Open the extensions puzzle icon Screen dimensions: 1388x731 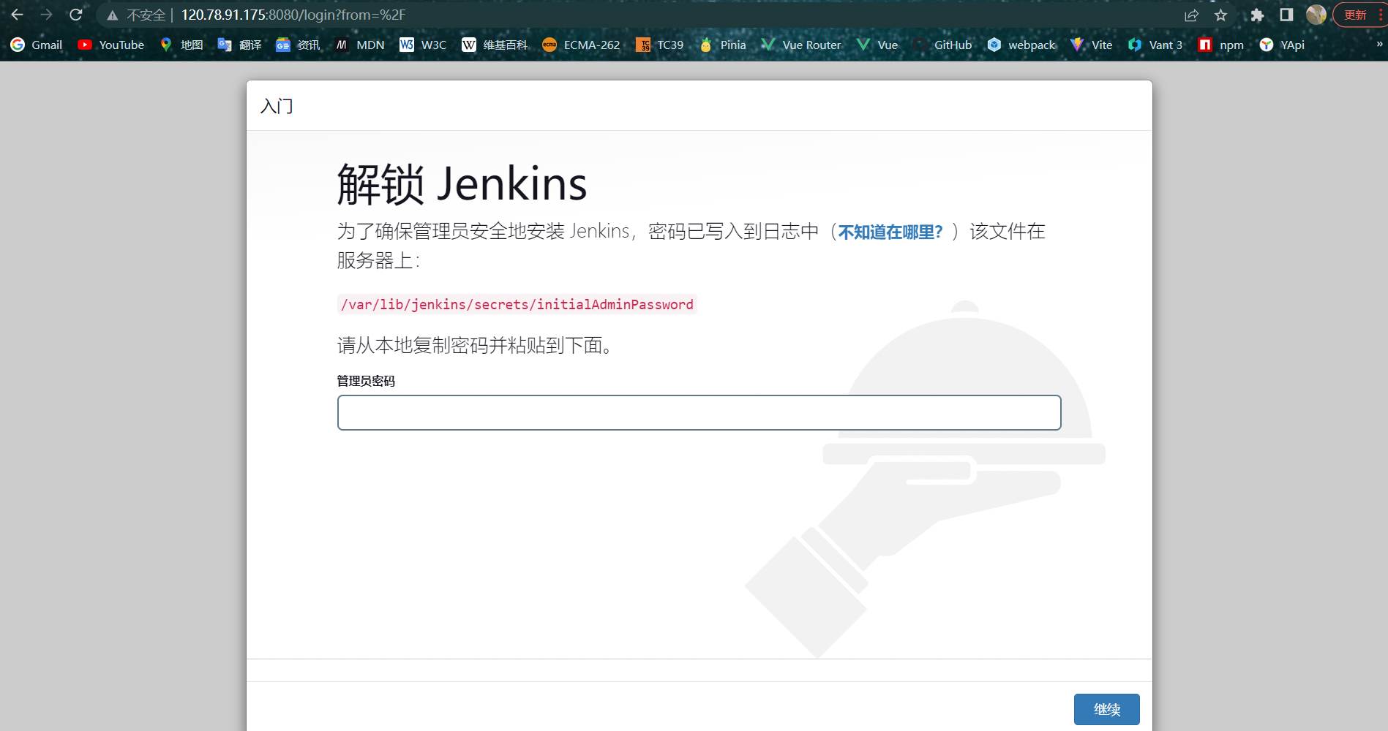point(1257,15)
